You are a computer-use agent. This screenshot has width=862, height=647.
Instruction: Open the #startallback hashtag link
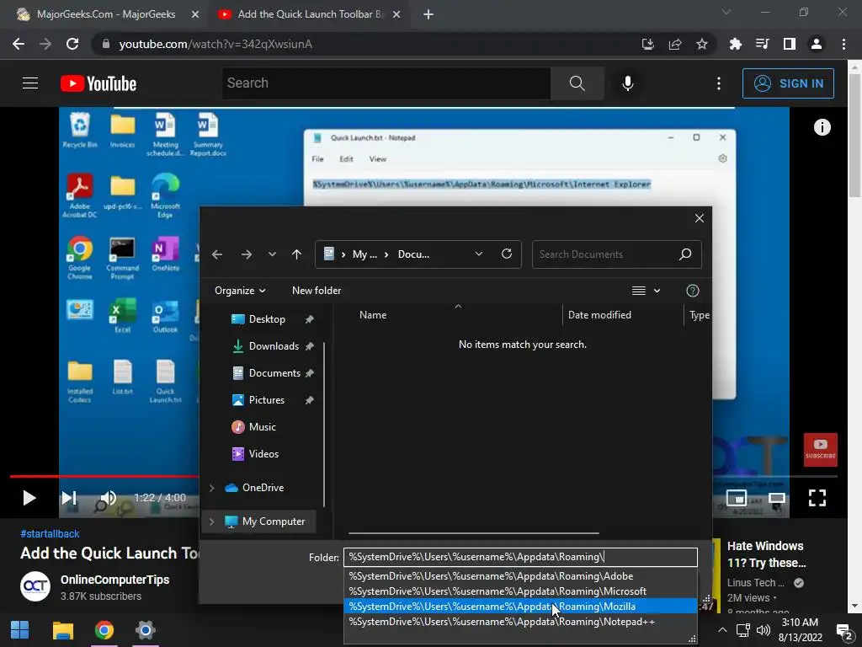coord(50,533)
